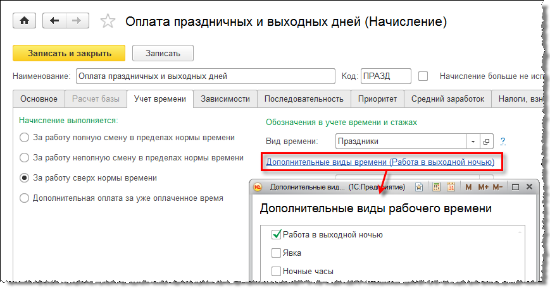Image resolution: width=550 pixels, height=288 pixels.
Task: Select Дополнительная оплата за уже оплаченное время
Action: click(x=24, y=198)
